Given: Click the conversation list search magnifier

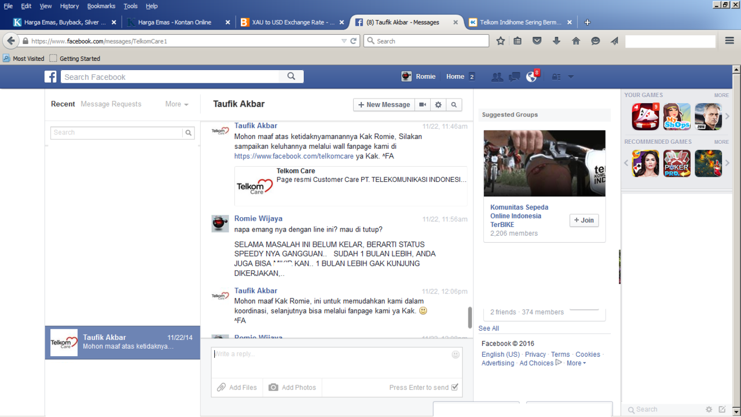Looking at the screenshot, I should click(188, 133).
